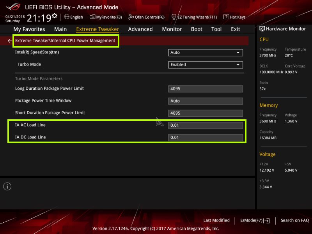Click the Package Power Time Window label
This screenshot has height=234, width=312.
[x=43, y=101]
